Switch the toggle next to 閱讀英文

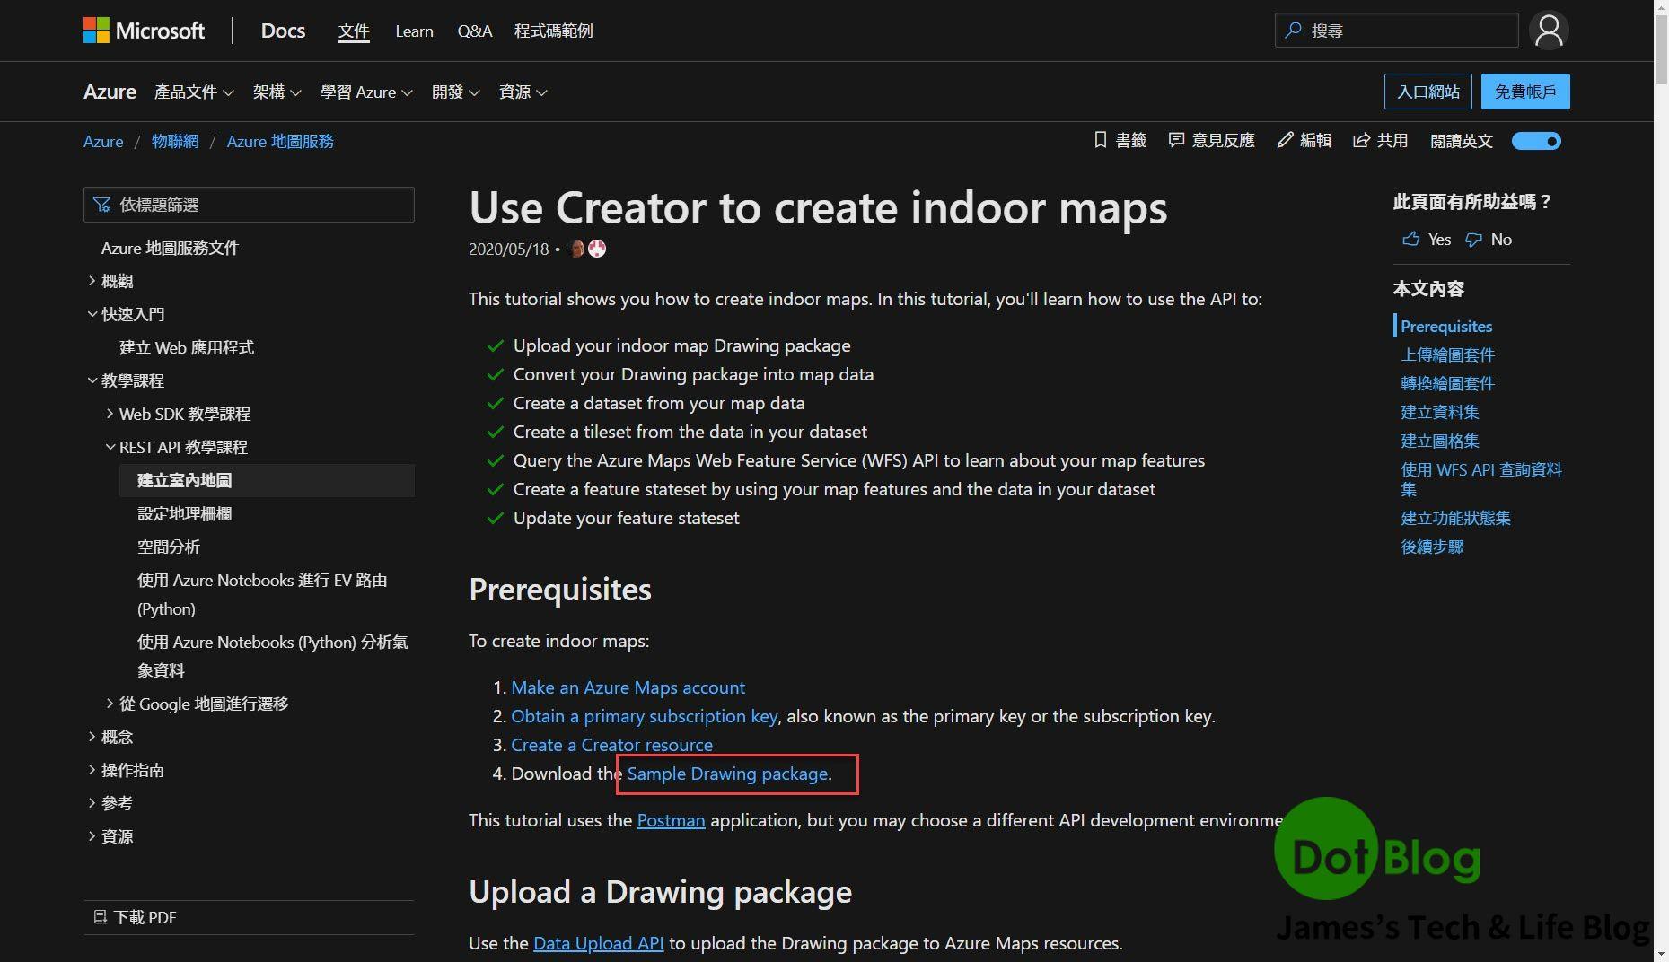[1535, 141]
